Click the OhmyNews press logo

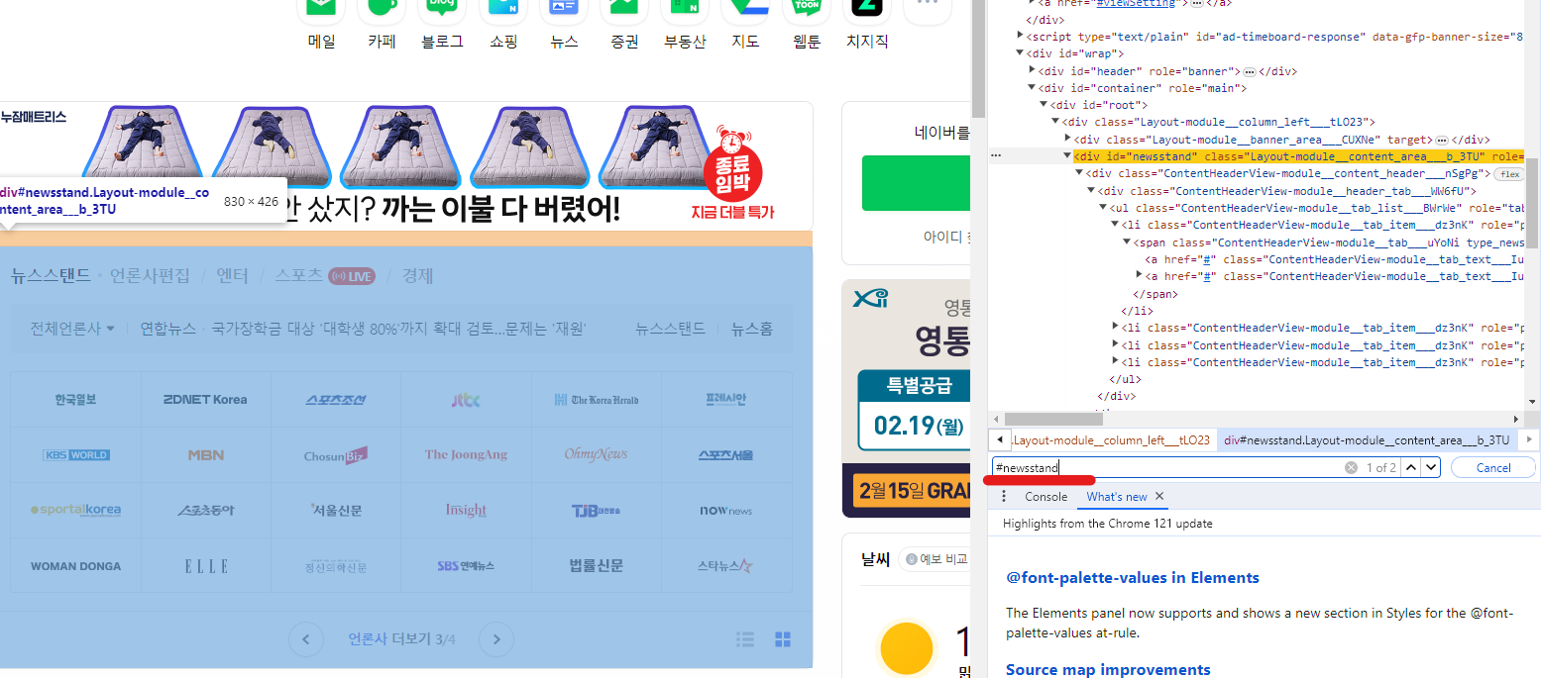click(x=597, y=455)
